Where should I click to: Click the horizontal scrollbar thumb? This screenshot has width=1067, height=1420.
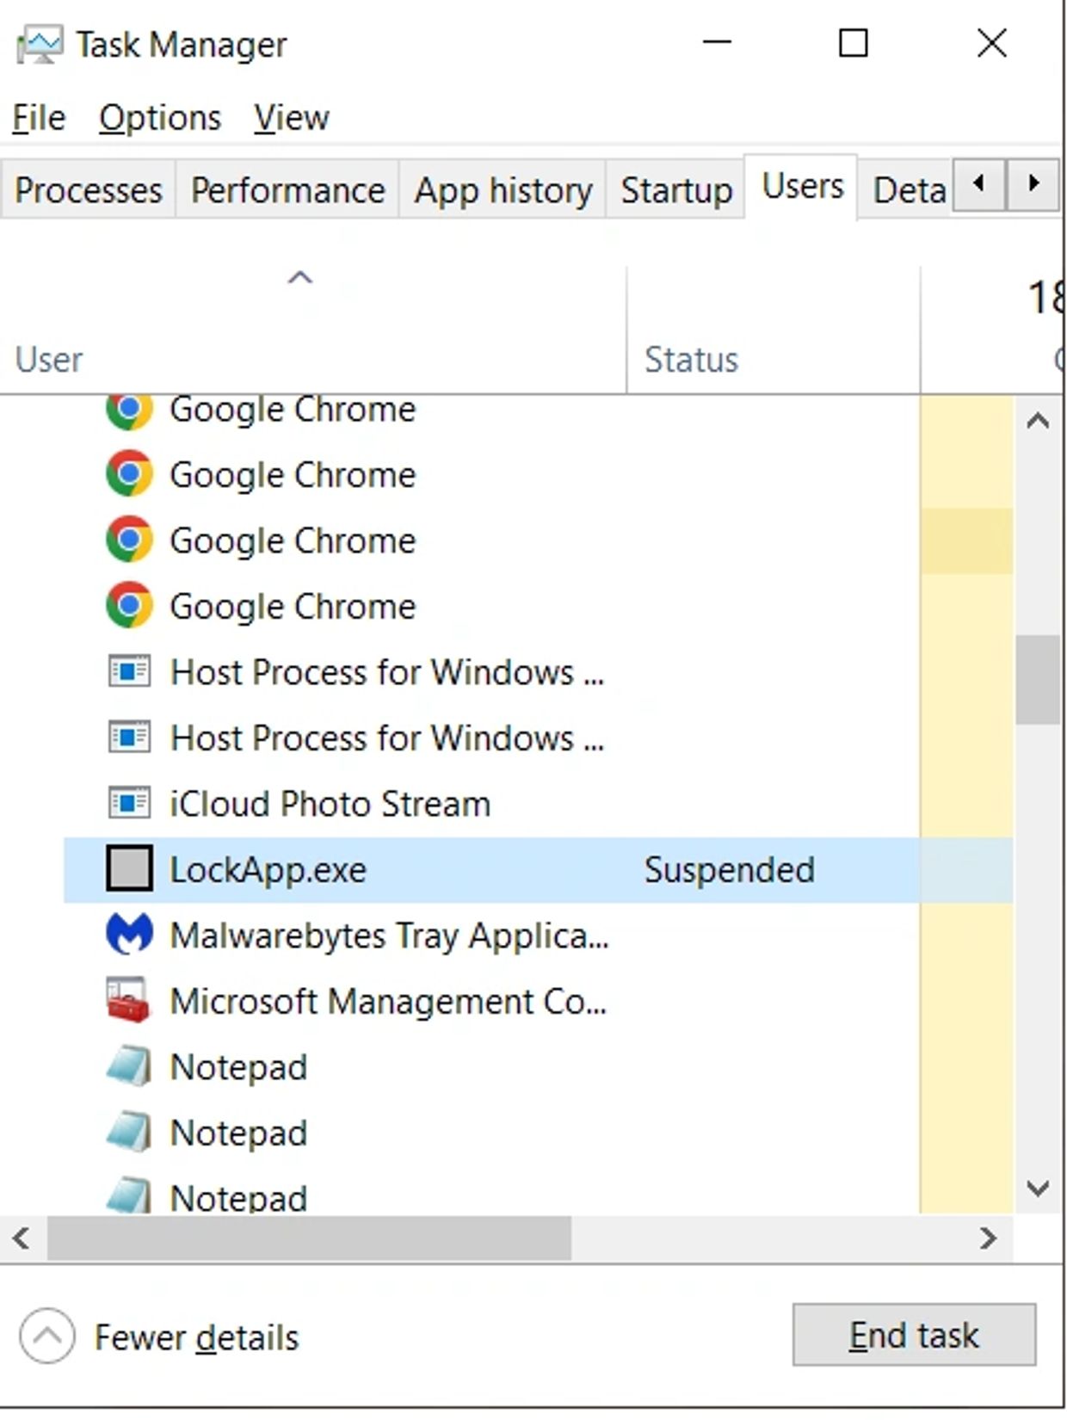click(309, 1238)
